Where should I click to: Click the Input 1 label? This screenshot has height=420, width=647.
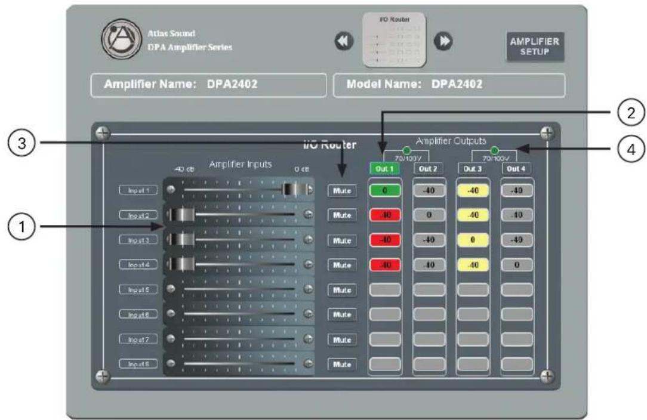coord(138,190)
